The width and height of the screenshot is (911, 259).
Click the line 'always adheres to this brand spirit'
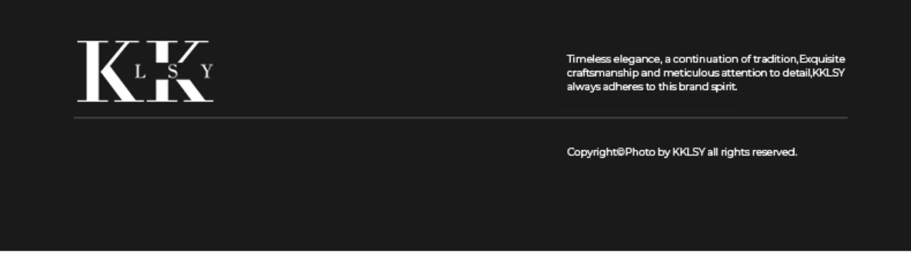(x=652, y=87)
